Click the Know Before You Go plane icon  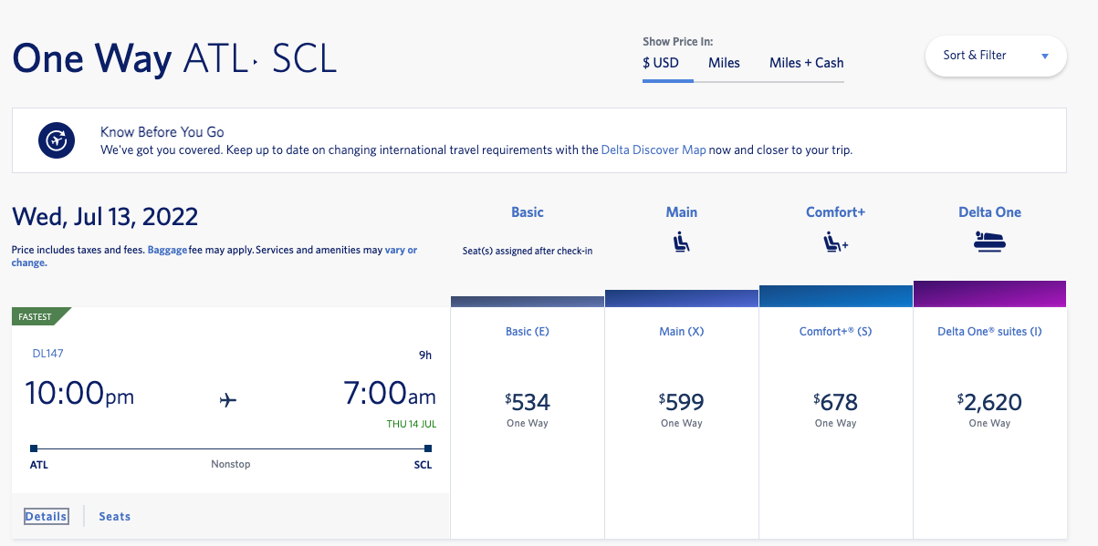56,140
